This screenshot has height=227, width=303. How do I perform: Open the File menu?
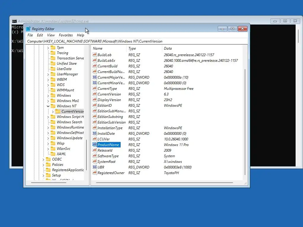30,35
